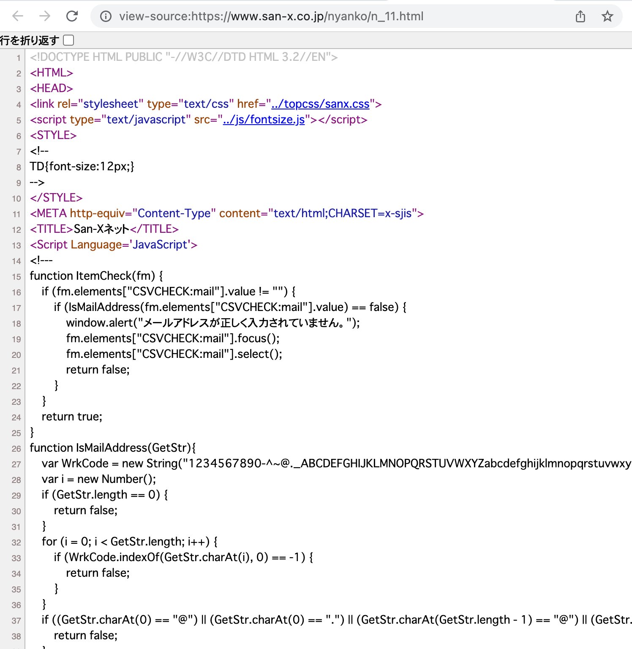Image resolution: width=632 pixels, height=649 pixels.
Task: Click the function IsMailAddress(GetStr) declaration
Action: coord(113,448)
